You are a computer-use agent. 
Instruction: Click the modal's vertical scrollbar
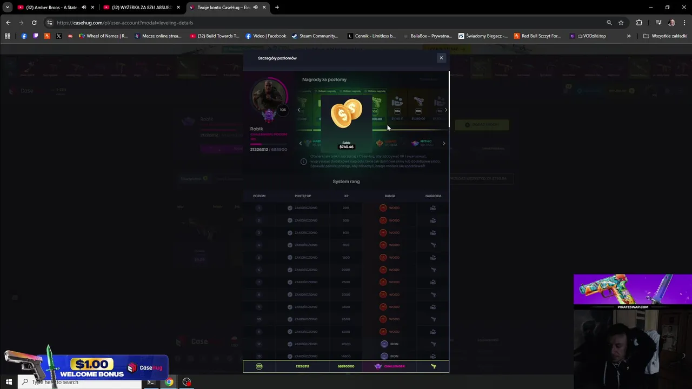click(449, 100)
